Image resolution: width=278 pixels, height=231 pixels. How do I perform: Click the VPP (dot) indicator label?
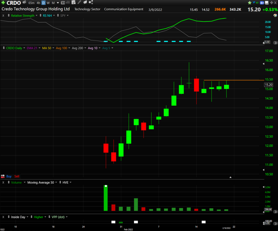58,217
